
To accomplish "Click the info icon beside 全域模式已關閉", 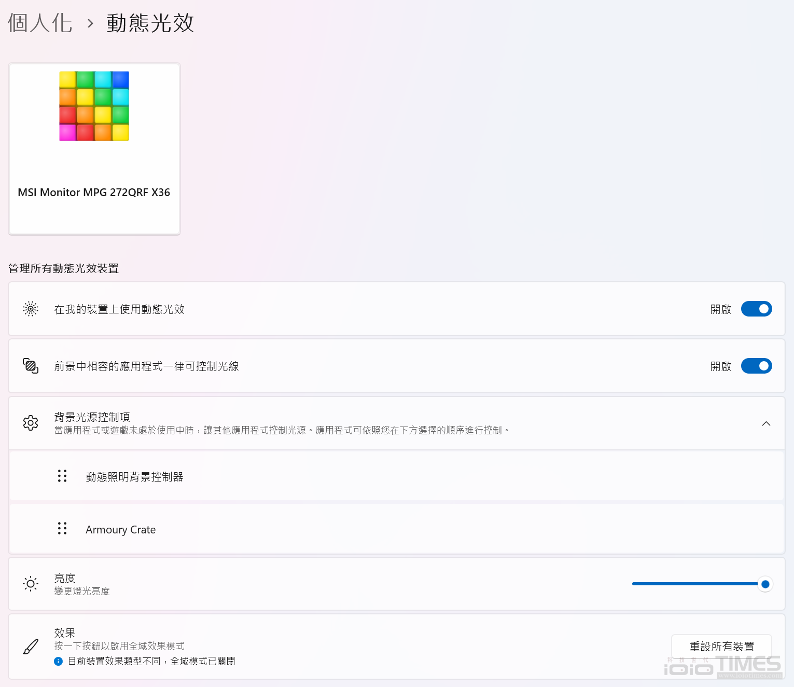I will (x=58, y=661).
